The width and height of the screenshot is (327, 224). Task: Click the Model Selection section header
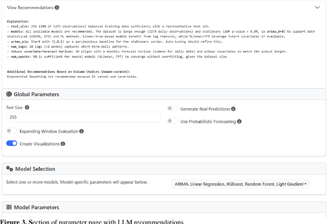click(x=163, y=169)
